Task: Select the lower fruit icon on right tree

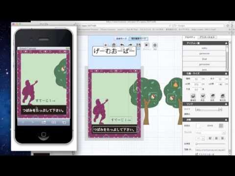Action: (x=172, y=98)
